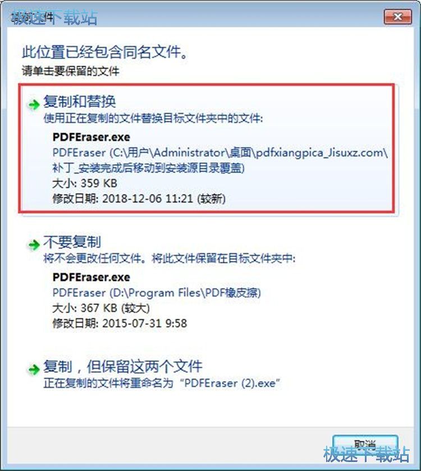
Task: Select the 不要复制 option heading
Action: [x=72, y=242]
